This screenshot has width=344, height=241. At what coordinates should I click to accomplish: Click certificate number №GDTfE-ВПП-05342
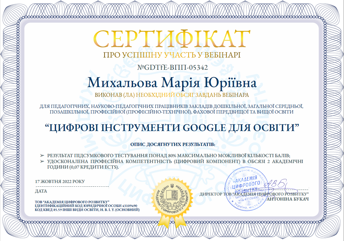tap(172, 67)
